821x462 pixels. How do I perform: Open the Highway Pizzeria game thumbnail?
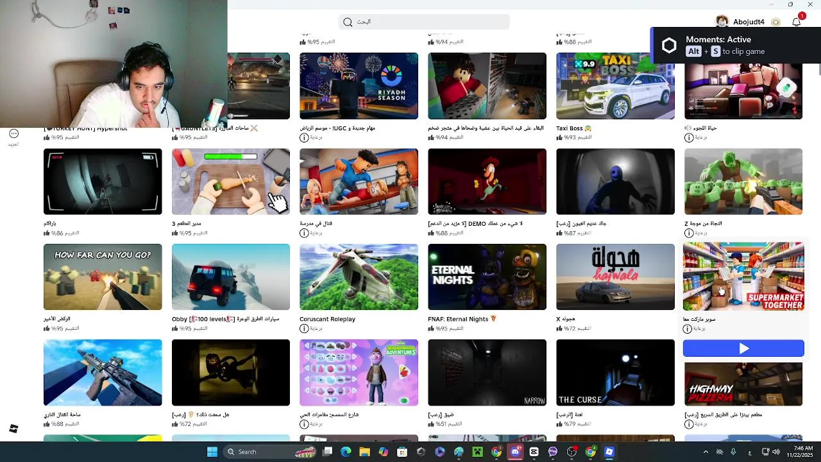pyautogui.click(x=743, y=384)
